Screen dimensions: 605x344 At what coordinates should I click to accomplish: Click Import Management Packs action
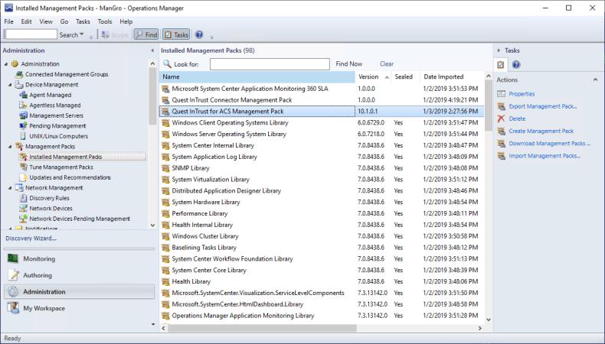coord(544,156)
